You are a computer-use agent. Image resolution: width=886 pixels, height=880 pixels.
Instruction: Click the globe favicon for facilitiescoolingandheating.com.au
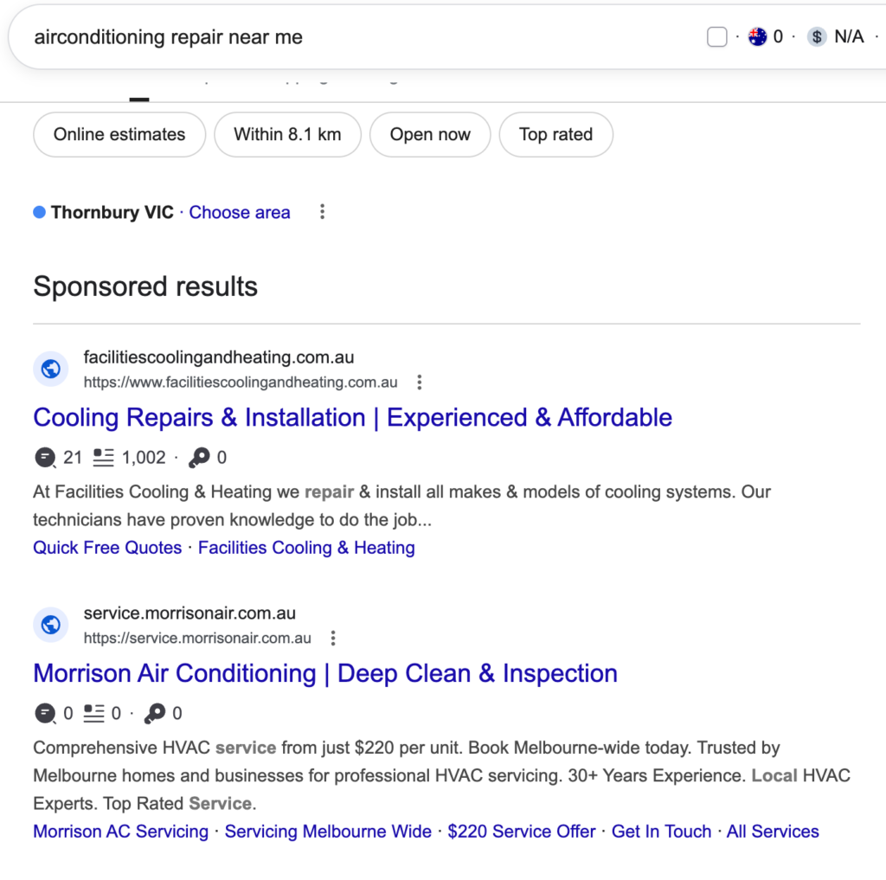[51, 369]
